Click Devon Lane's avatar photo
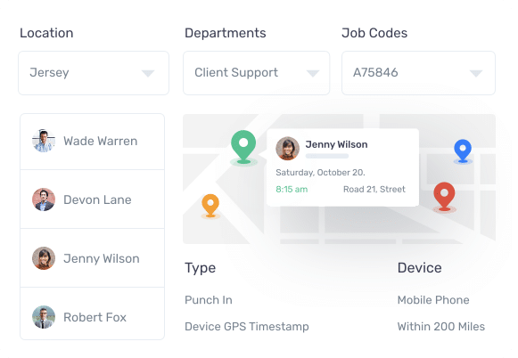This screenshot has width=518, height=358. coord(44,199)
